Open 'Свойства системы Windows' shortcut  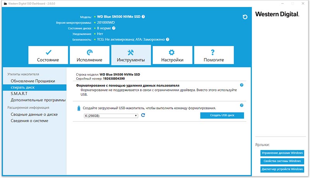282,161
